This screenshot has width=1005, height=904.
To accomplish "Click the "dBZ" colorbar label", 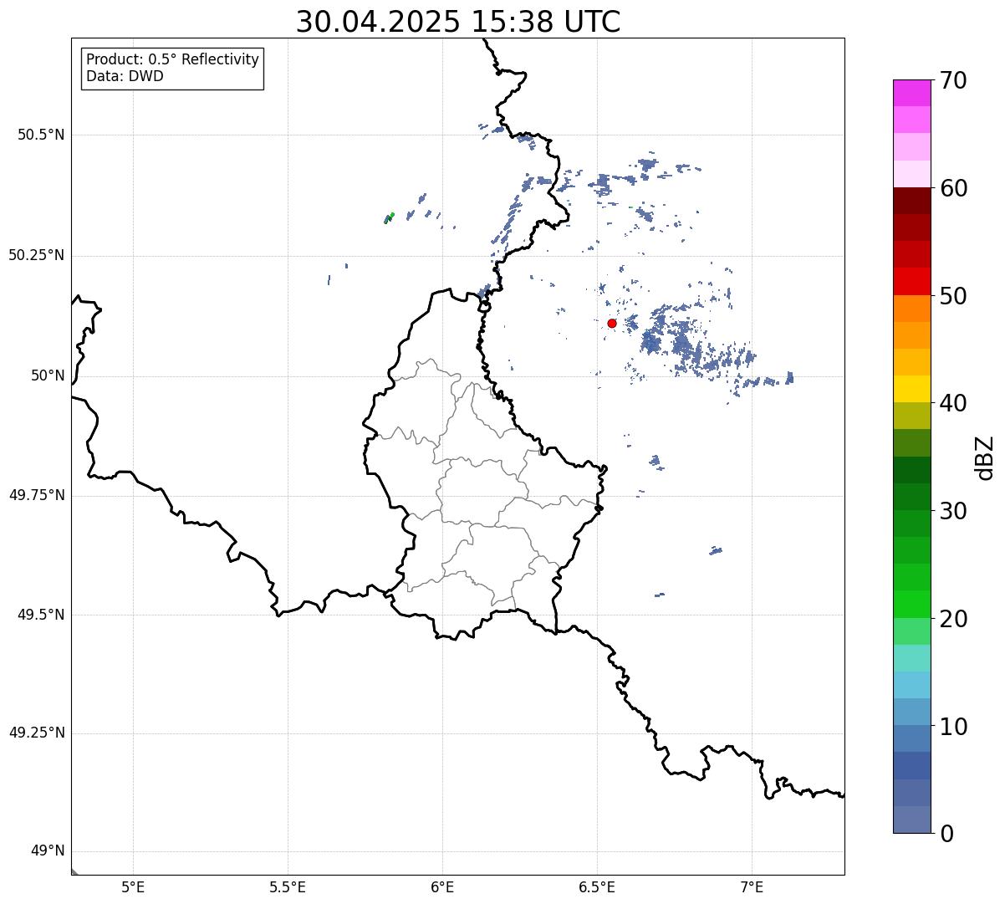I will click(985, 457).
